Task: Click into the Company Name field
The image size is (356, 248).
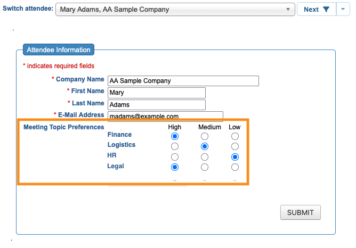Action: [x=183, y=81]
